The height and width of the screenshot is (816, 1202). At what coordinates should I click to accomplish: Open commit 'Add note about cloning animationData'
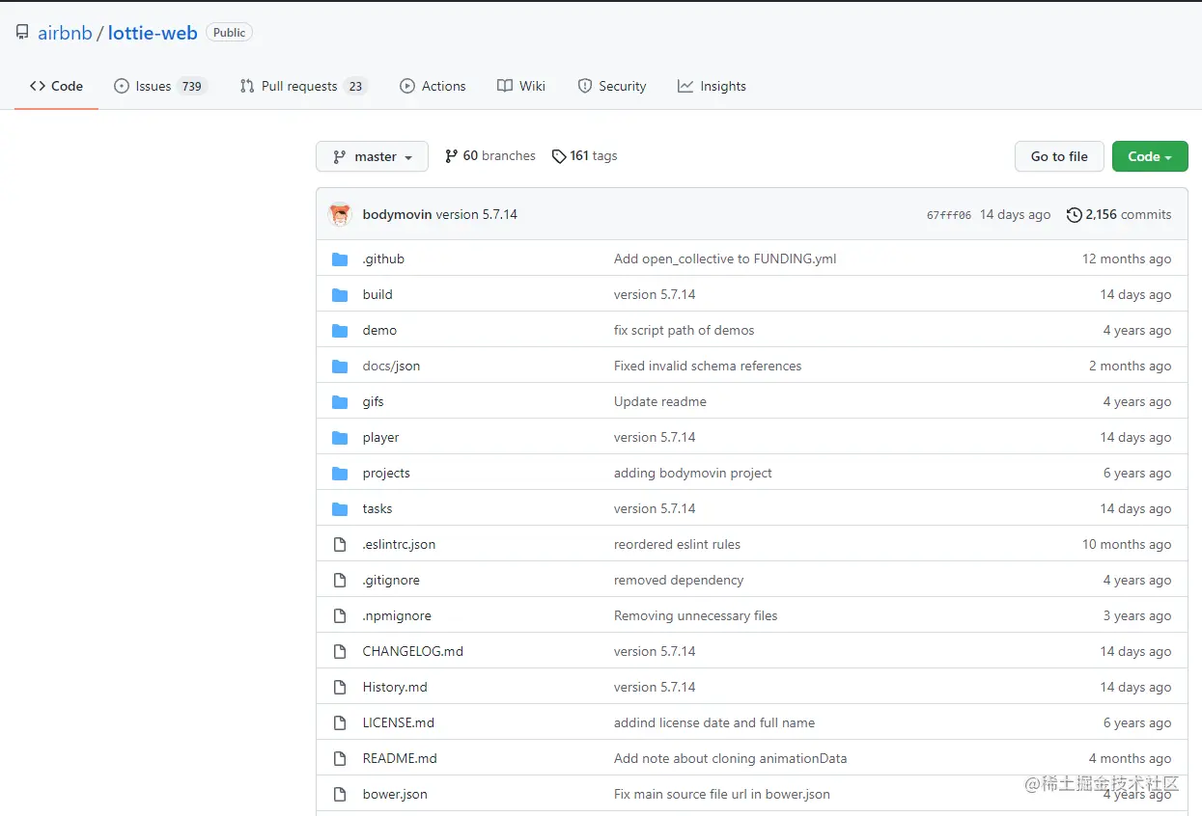pos(730,759)
